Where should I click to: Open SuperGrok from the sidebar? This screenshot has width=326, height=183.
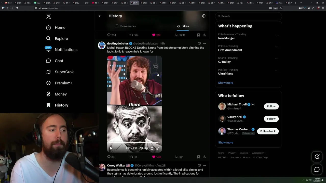click(60, 72)
